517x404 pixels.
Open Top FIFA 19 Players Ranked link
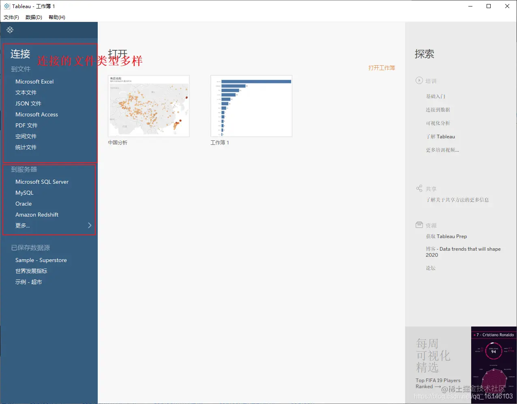(x=438, y=383)
